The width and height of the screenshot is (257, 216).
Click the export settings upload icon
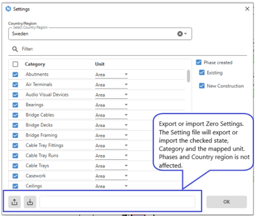[15, 202]
